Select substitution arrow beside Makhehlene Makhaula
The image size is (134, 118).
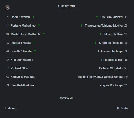tap(44, 34)
